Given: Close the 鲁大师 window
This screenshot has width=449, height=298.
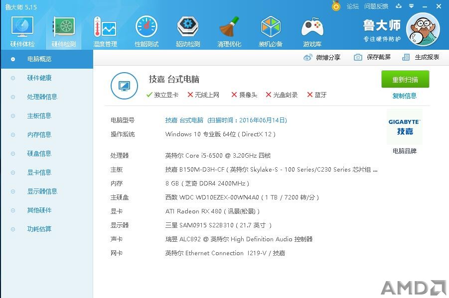Looking at the screenshot, I should [439, 6].
